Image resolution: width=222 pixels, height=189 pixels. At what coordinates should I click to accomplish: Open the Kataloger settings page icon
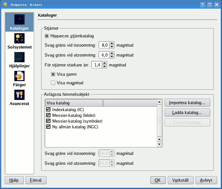pyautogui.click(x=19, y=19)
